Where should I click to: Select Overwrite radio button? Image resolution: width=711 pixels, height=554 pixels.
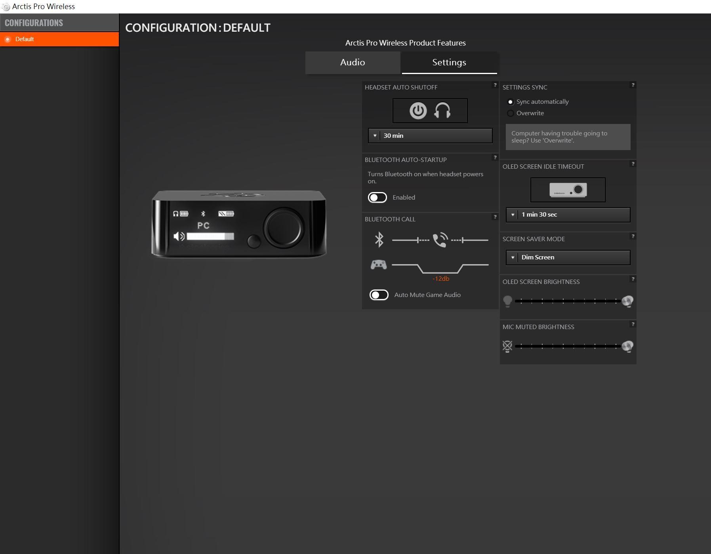[511, 113]
